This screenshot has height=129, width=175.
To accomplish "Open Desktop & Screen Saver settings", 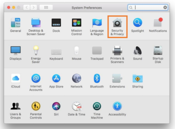I will [36, 27].
